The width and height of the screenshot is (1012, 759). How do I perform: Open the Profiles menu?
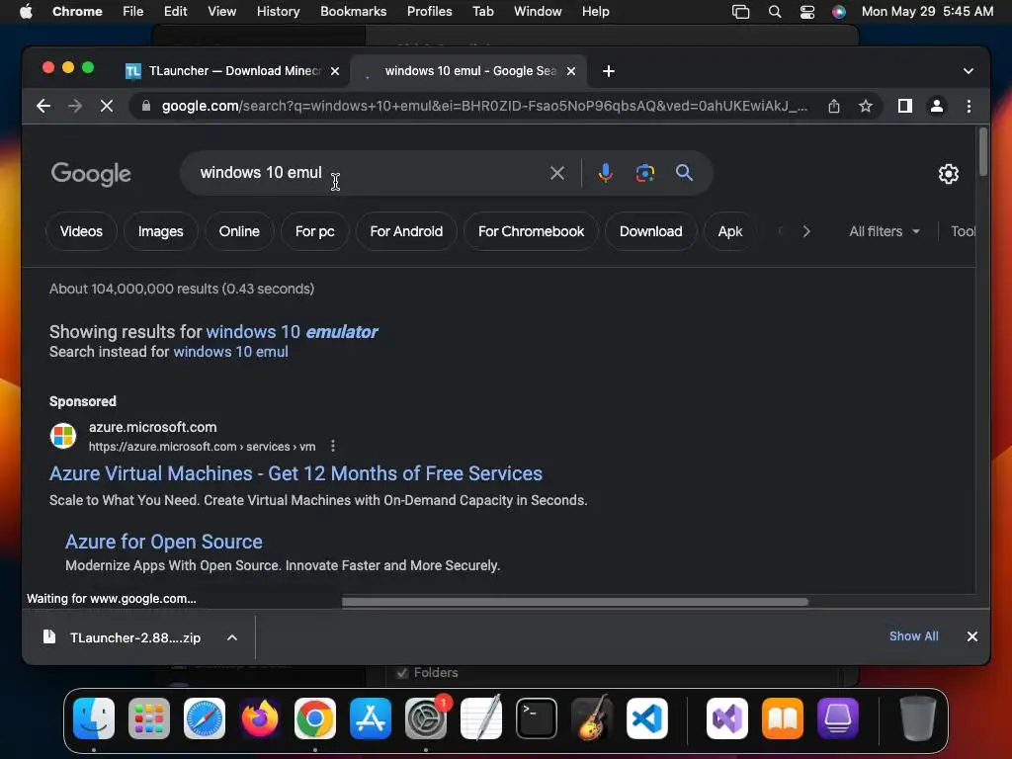tap(429, 12)
